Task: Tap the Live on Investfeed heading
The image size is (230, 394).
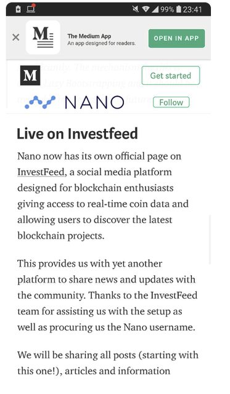Action: 77,134
